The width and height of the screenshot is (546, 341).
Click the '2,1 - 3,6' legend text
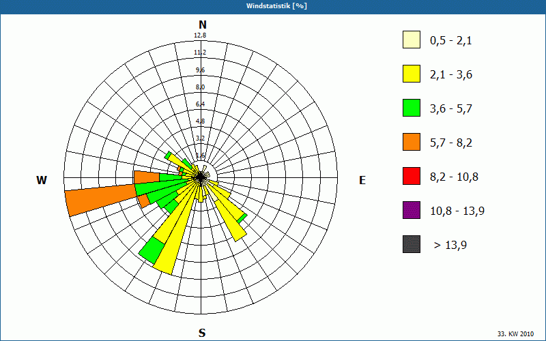451,75
